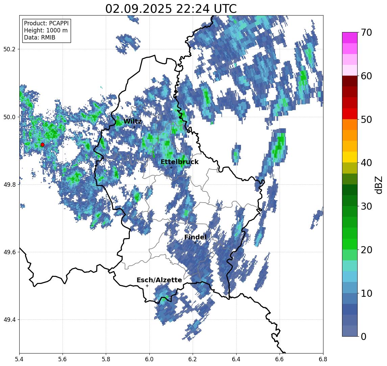
Task: Click the longitude label 6.8
Action: (x=323, y=359)
